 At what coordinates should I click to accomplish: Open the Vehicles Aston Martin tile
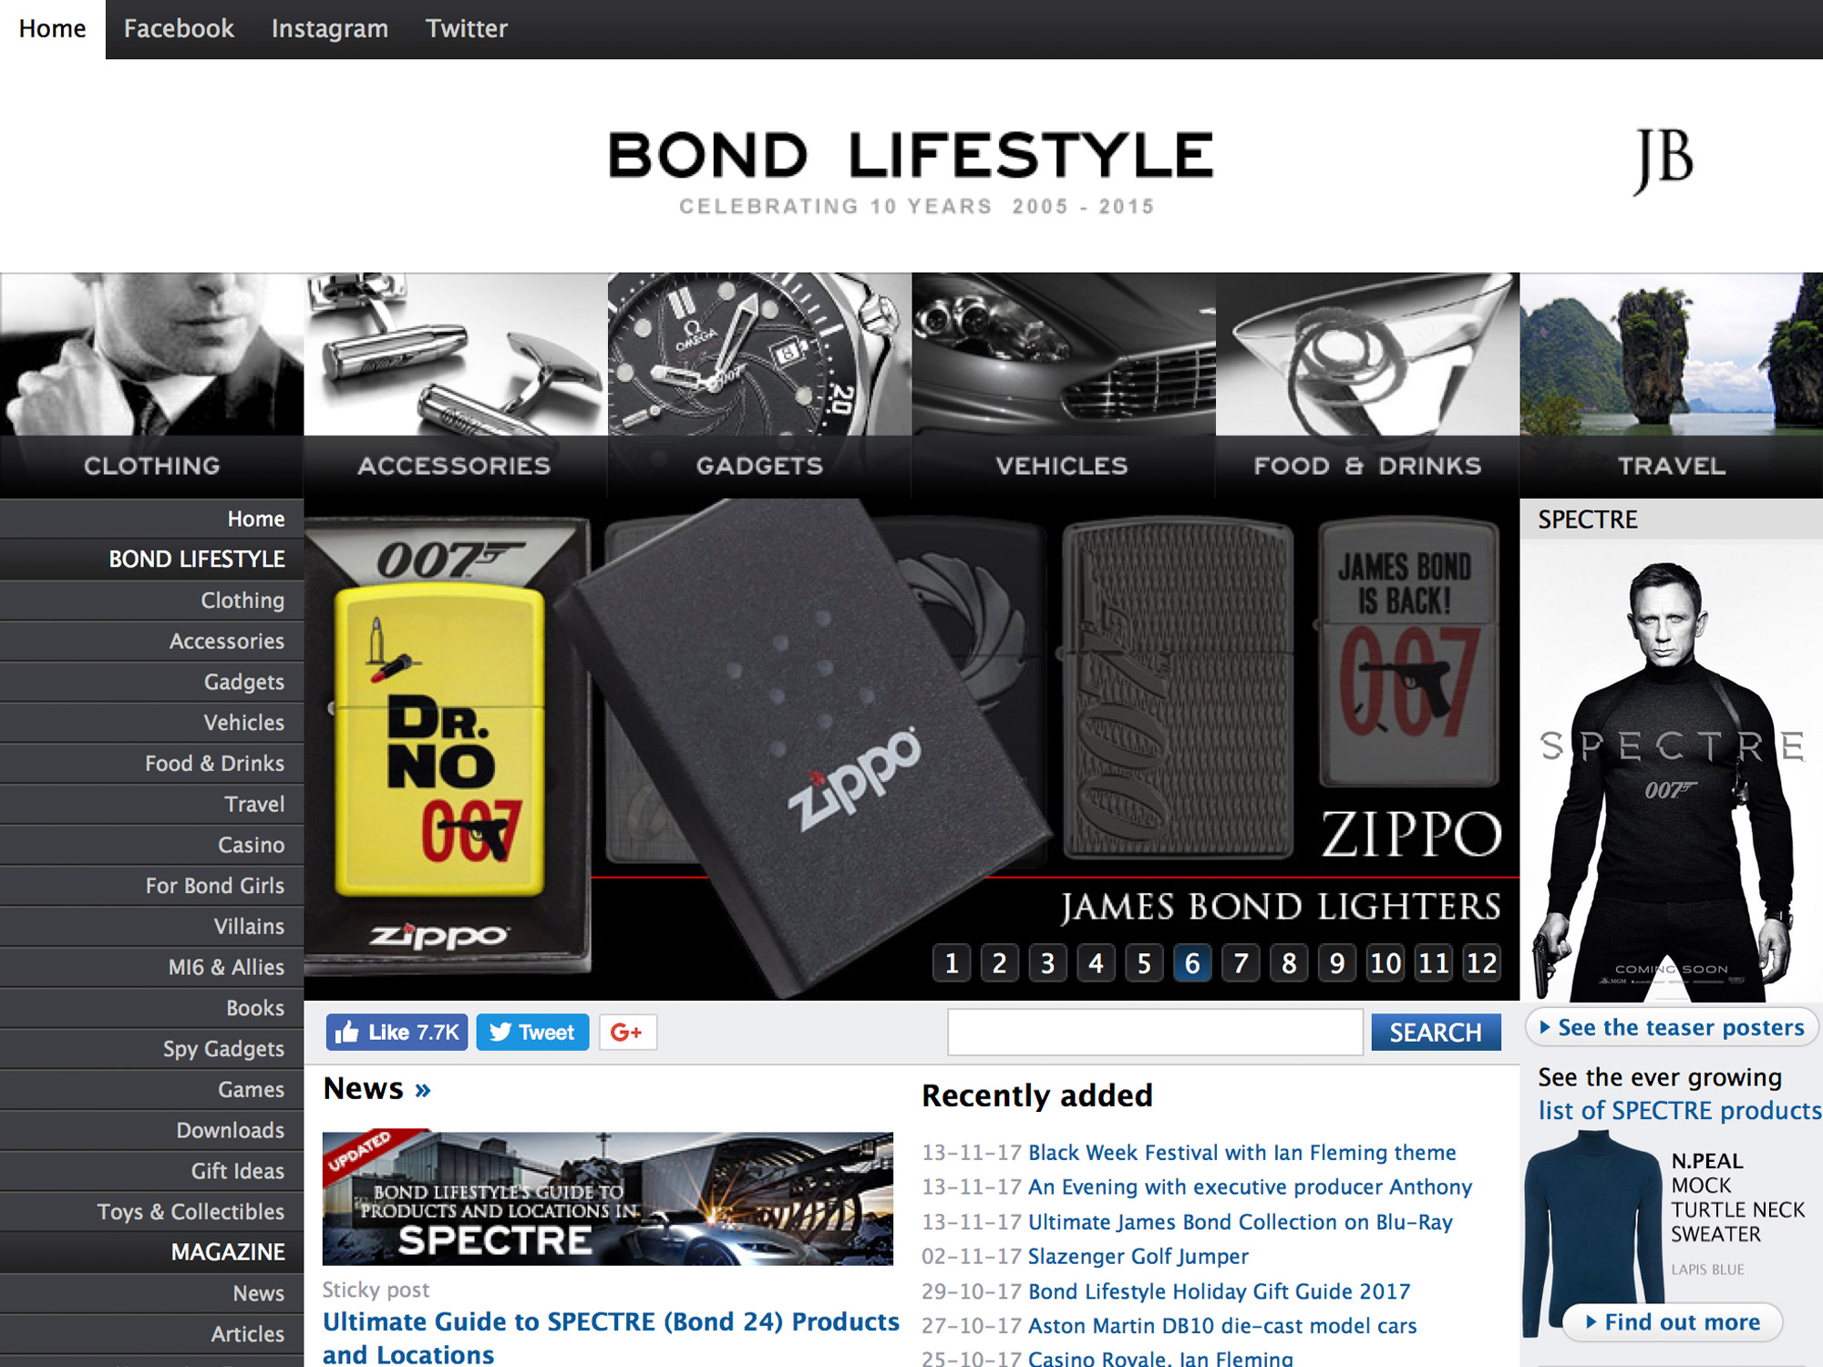1063,385
